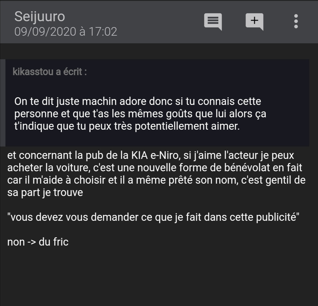Image resolution: width=318 pixels, height=306 pixels.
Task: Open Seijuuro's user profile
Action: tap(39, 17)
